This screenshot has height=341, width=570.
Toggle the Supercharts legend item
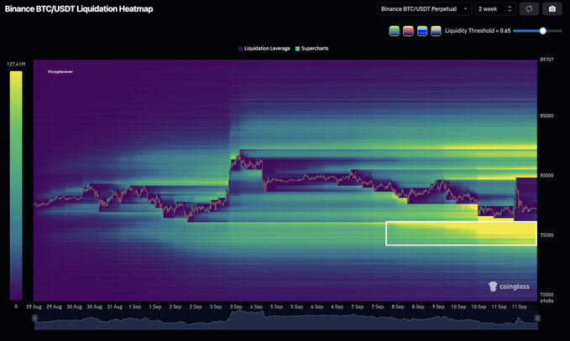[x=312, y=49]
